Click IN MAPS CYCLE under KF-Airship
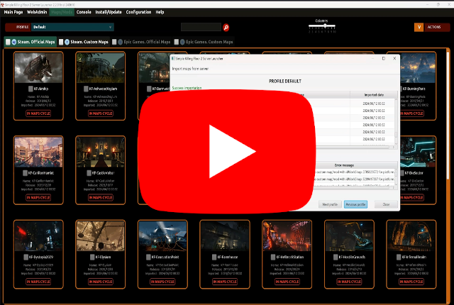This screenshot has height=305, width=454. pos(38,113)
